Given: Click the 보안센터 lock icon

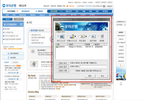Looking at the screenshot, I should tap(9, 58).
